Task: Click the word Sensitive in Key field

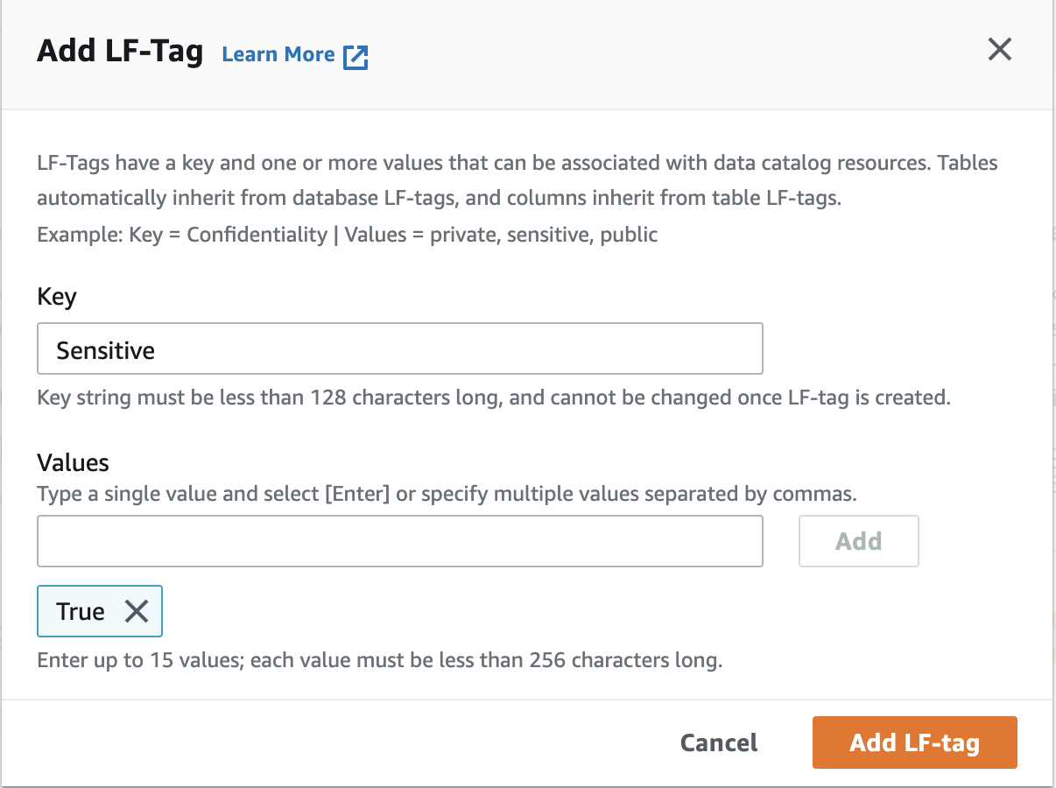Action: click(106, 350)
